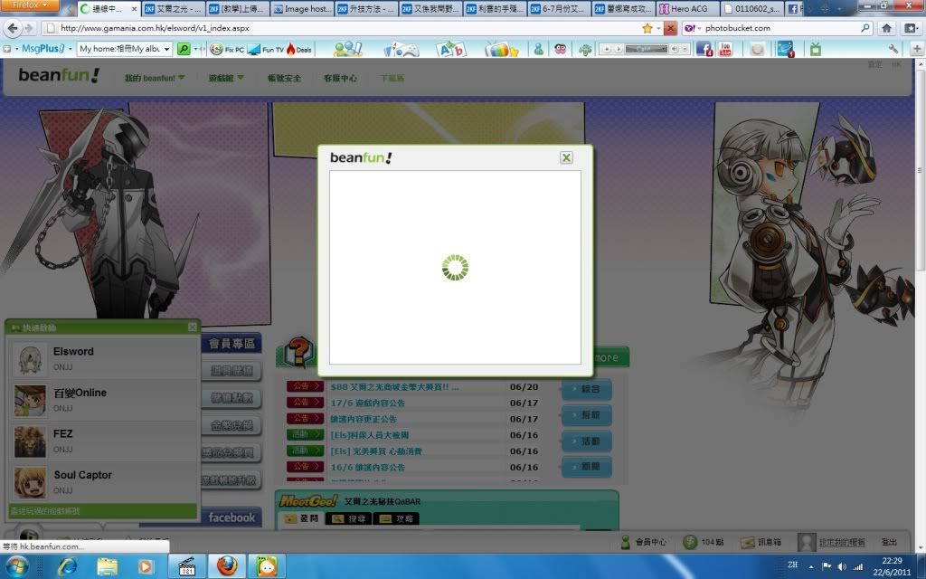Screen dimensions: 926x579
Task: Click the URL address bar
Action: pos(344,28)
